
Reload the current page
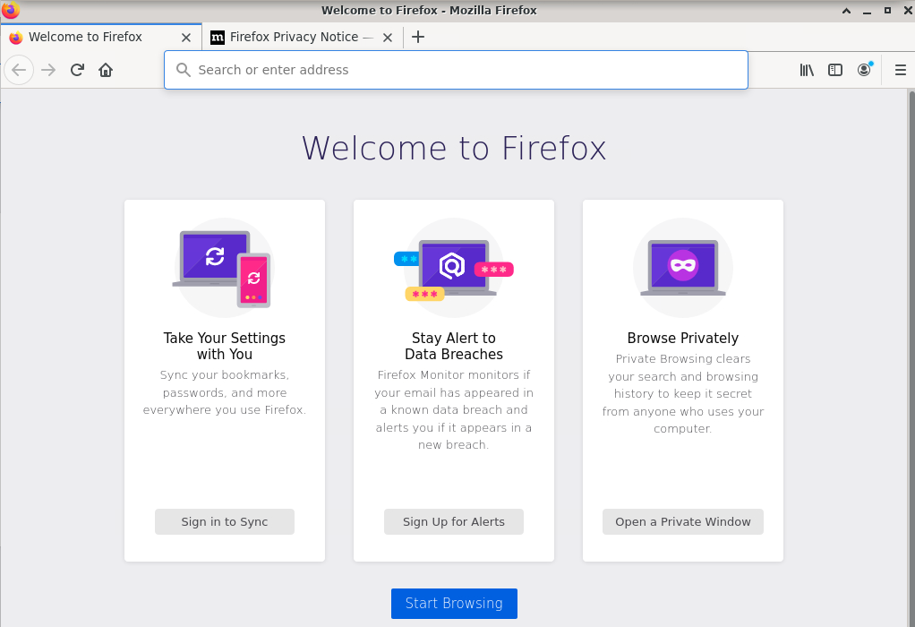pos(77,70)
